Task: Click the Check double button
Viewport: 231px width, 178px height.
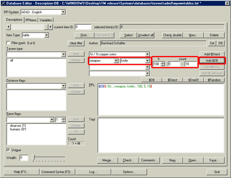Action: pyautogui.click(x=172, y=35)
